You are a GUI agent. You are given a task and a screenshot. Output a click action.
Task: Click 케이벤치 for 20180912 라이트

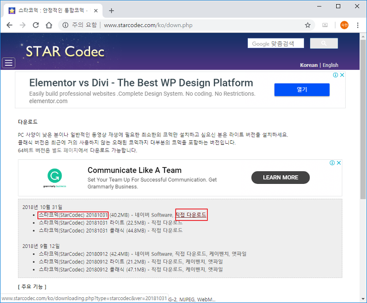[x=195, y=262]
